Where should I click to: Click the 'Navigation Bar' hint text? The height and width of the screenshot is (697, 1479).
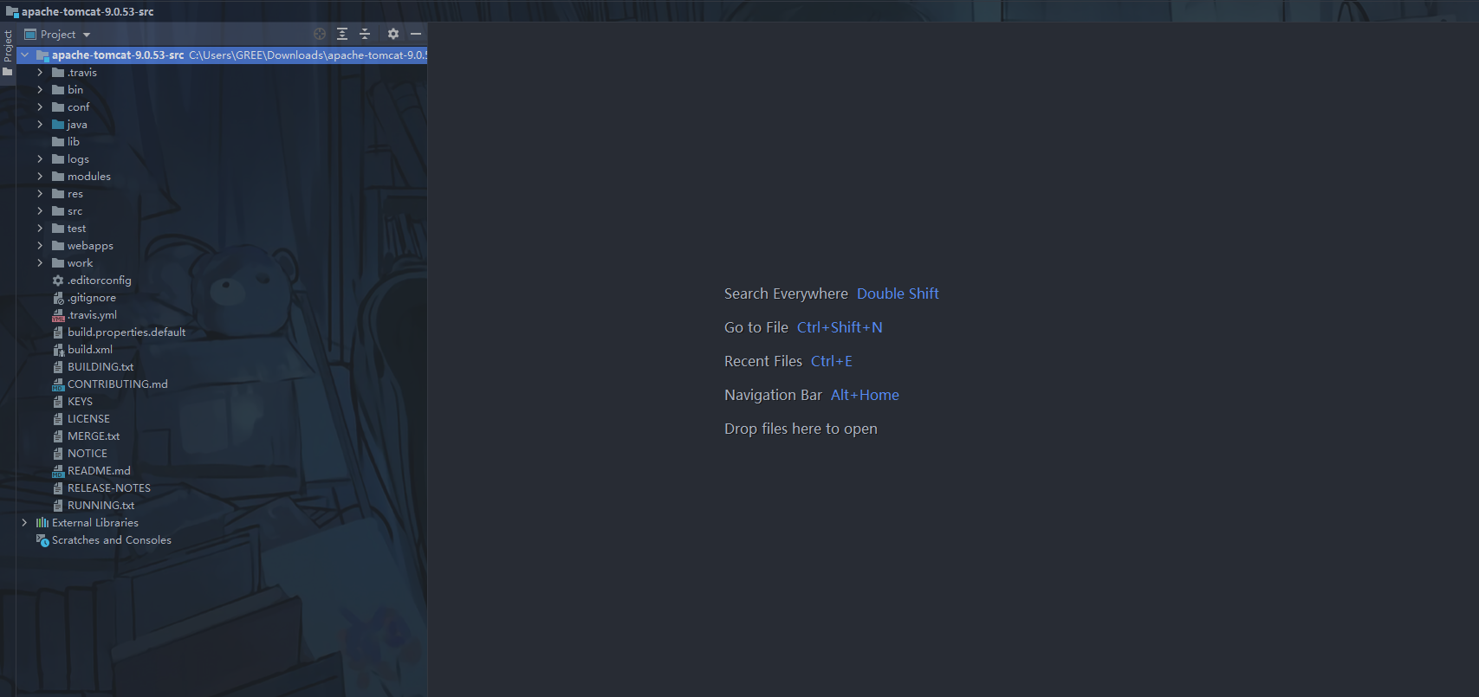click(x=773, y=395)
